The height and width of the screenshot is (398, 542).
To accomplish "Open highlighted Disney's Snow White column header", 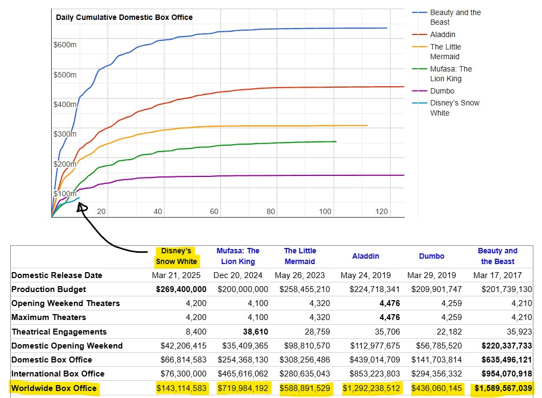I will [177, 257].
